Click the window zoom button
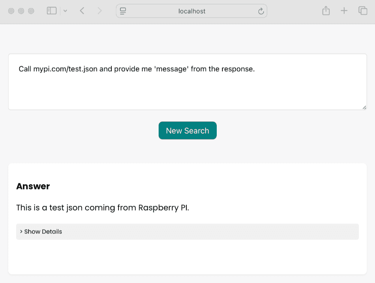The height and width of the screenshot is (283, 375). pos(31,11)
